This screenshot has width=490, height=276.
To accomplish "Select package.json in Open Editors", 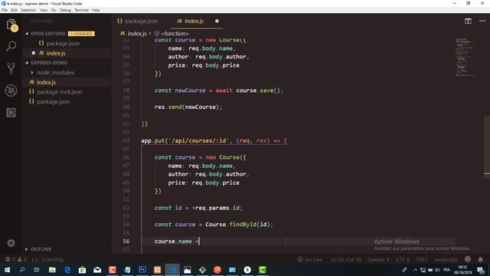I will [x=63, y=43].
